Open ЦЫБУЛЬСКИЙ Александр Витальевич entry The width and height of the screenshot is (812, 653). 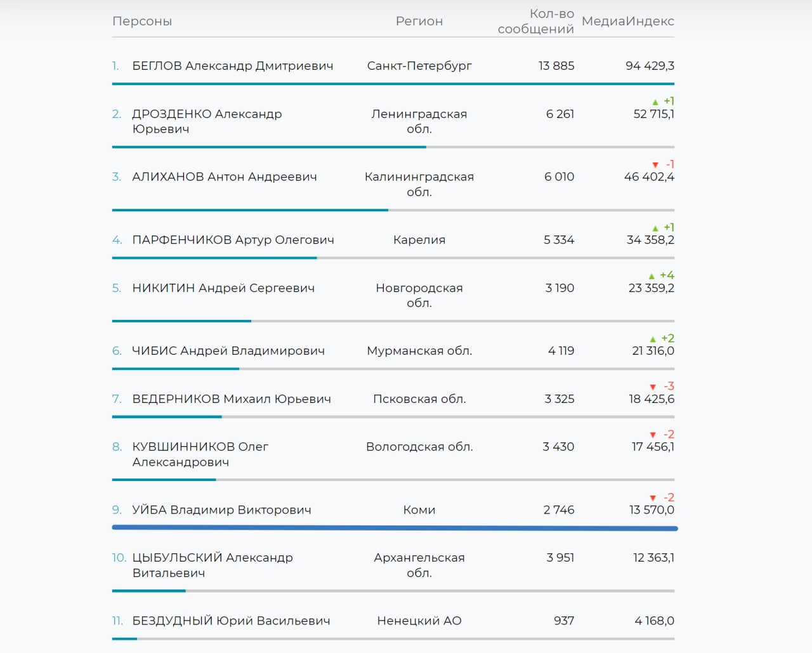(212, 565)
